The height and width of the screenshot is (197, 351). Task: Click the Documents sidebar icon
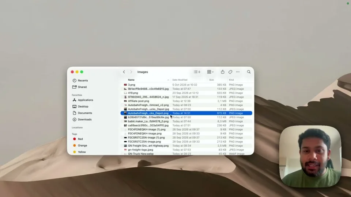74,113
